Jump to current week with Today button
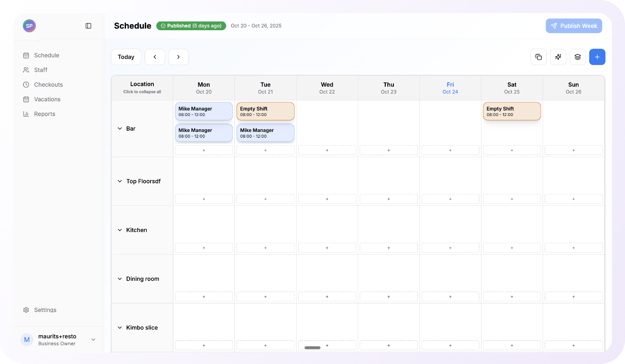 tap(126, 57)
